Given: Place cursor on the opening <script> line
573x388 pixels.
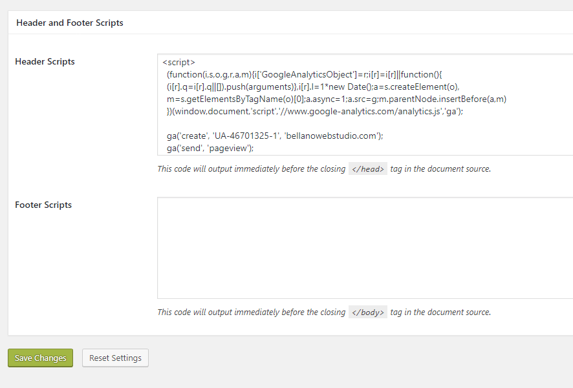Looking at the screenshot, I should click(x=178, y=63).
